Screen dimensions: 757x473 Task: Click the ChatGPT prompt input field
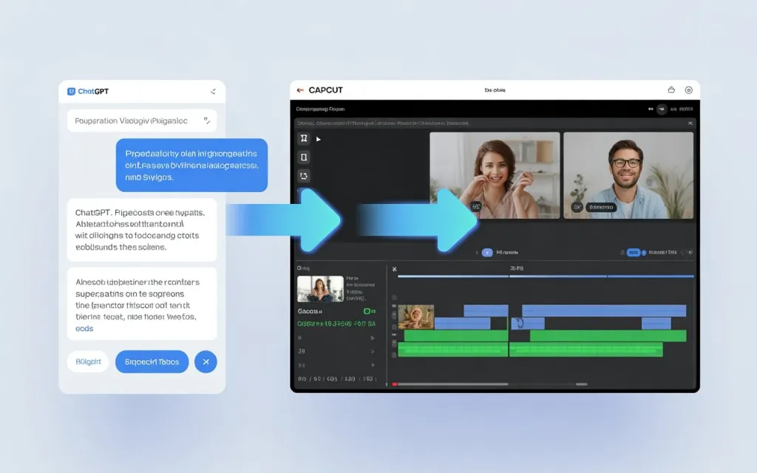tap(142, 120)
